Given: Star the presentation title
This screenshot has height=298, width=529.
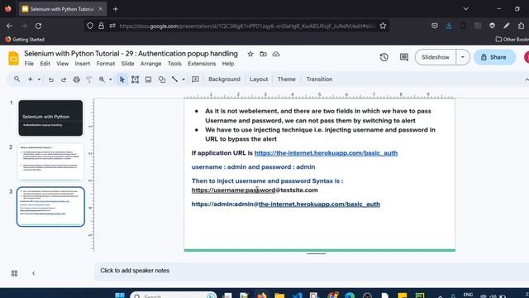Looking at the screenshot, I should [x=250, y=54].
